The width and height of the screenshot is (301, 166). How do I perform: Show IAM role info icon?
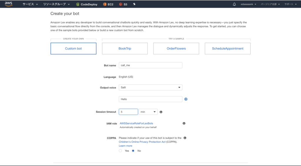tap(184, 123)
